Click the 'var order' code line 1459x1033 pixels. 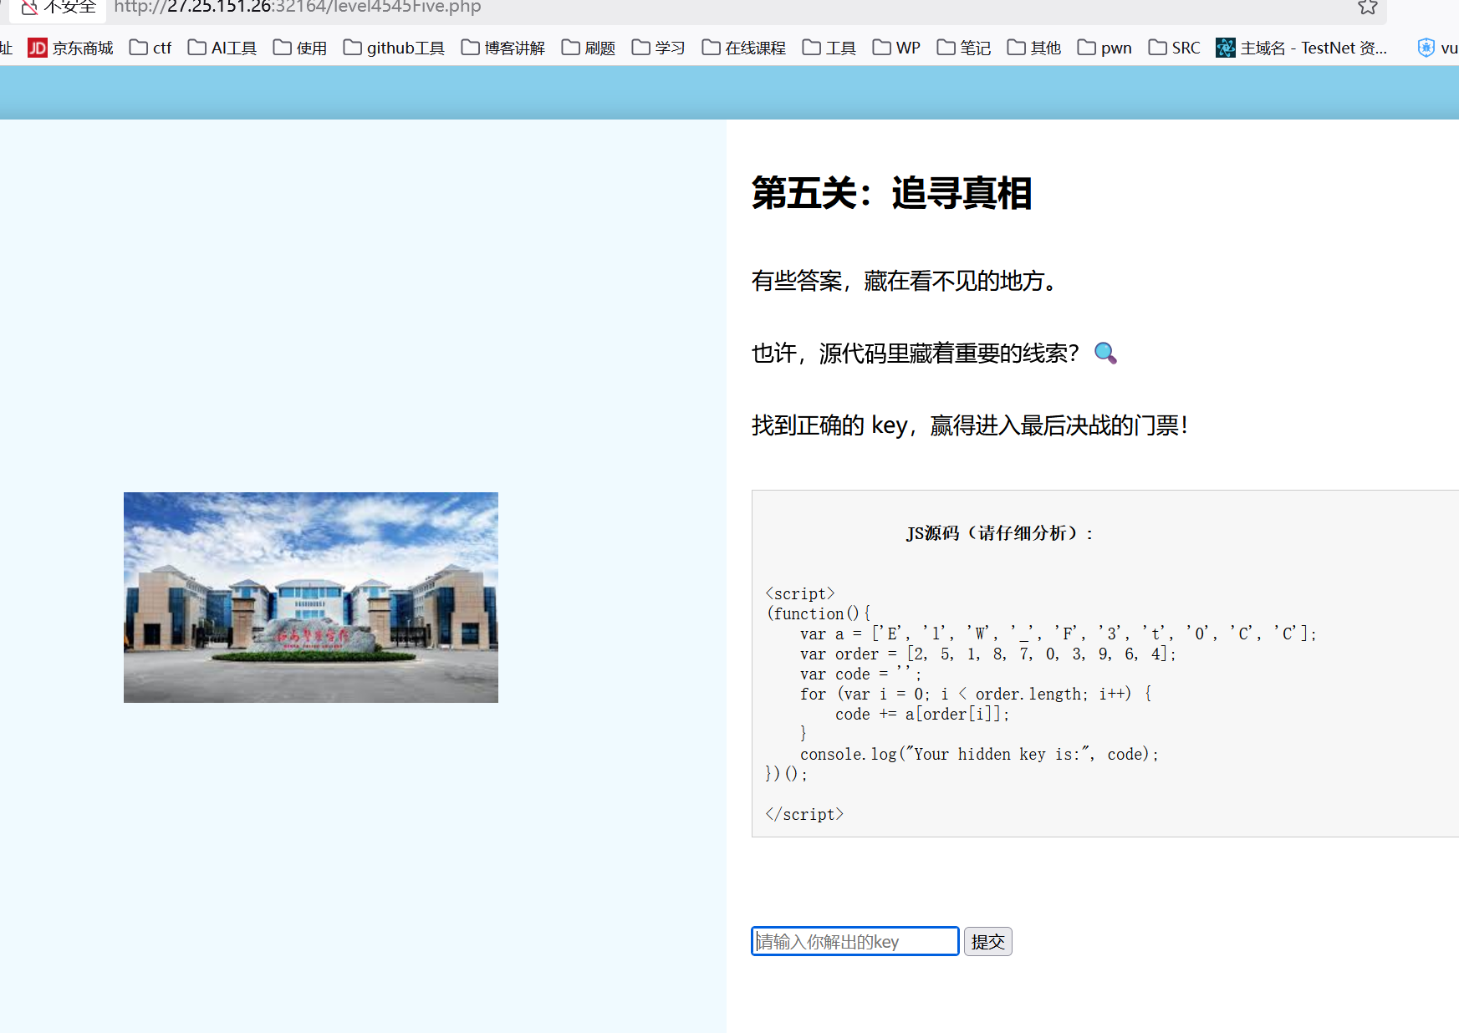pyautogui.click(x=988, y=654)
